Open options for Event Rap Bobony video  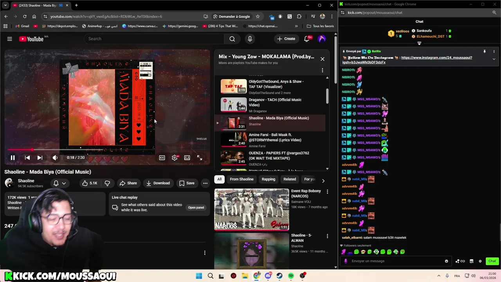[x=327, y=192]
